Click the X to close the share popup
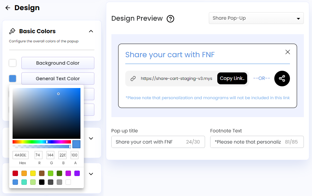The image size is (312, 196). pyautogui.click(x=288, y=52)
